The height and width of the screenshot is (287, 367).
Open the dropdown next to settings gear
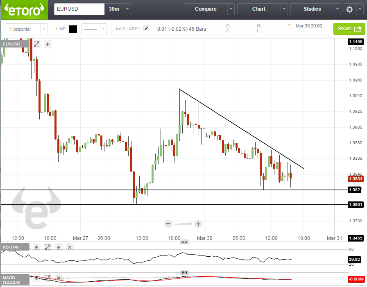pyautogui.click(x=360, y=9)
